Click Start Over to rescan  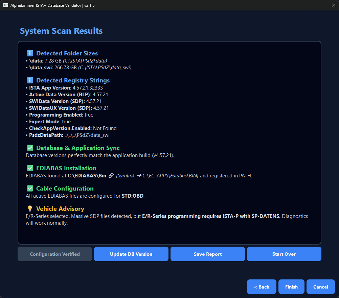[284, 254]
